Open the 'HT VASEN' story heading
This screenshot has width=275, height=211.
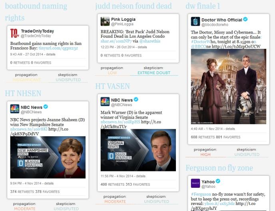coord(112,86)
